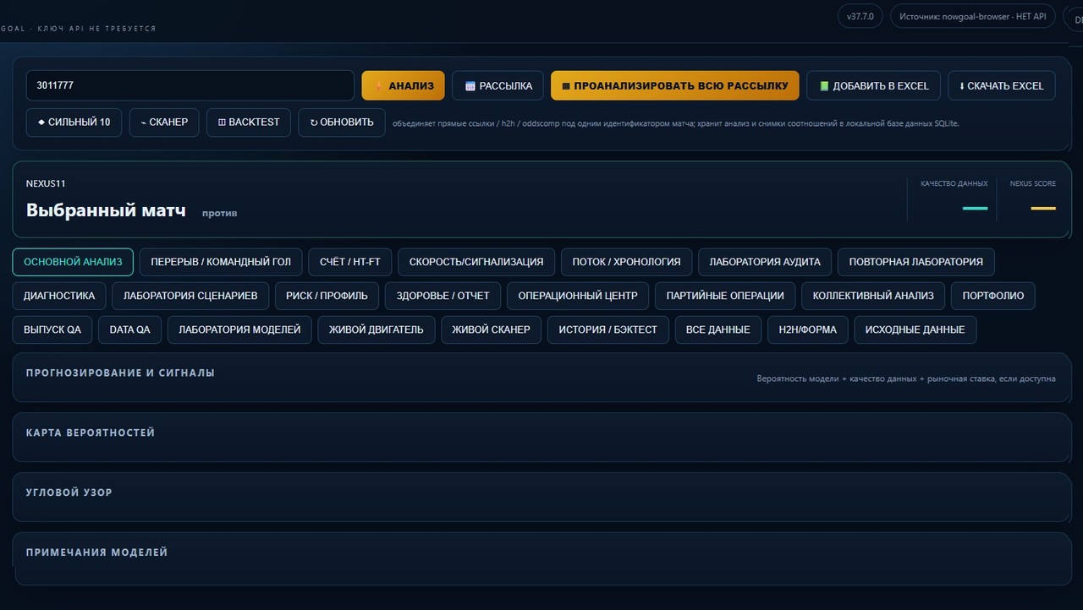Open the СКАНЕР button

point(164,123)
